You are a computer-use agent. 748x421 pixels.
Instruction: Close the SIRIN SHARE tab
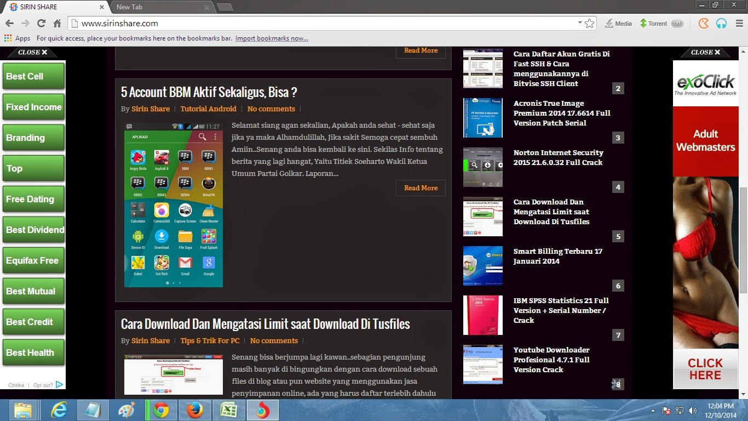click(x=102, y=8)
